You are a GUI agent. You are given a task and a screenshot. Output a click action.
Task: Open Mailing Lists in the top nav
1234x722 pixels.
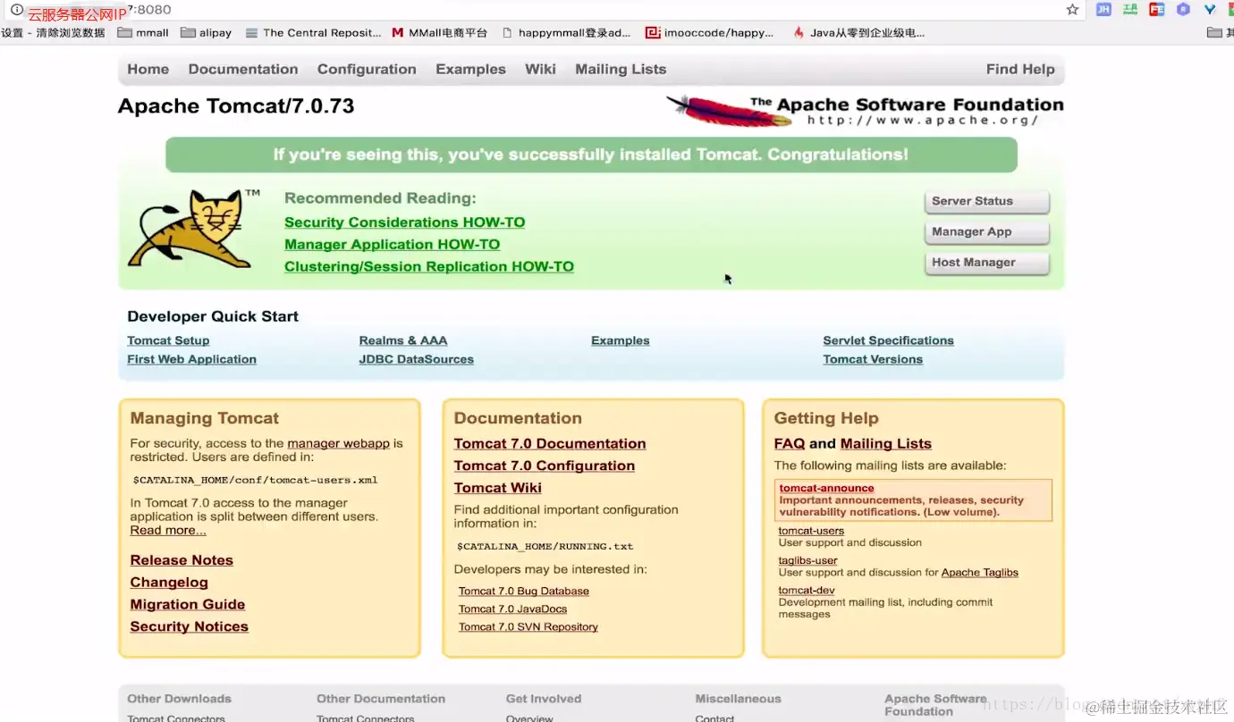tap(621, 70)
